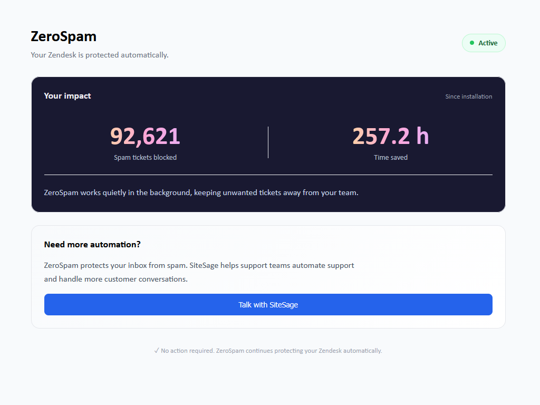Click the 257.2 h value
Viewport: 540px width, 405px height.
[391, 136]
